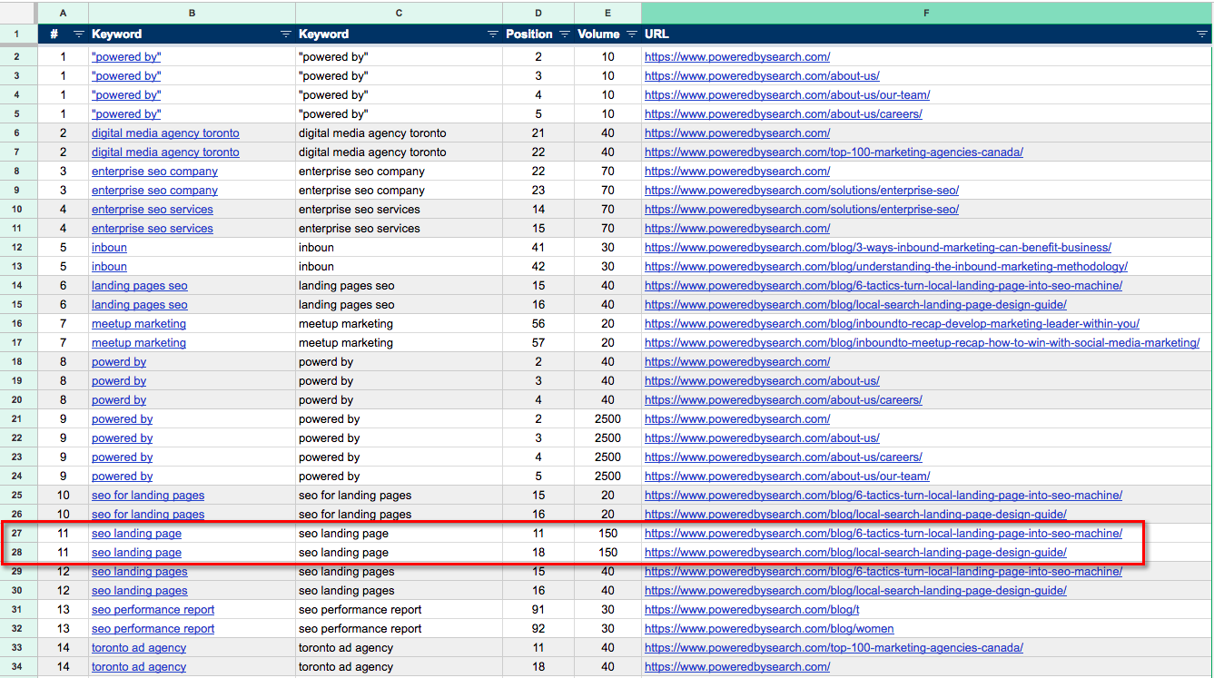Select the Position header cell text
This screenshot has width=1214, height=678.
(529, 34)
